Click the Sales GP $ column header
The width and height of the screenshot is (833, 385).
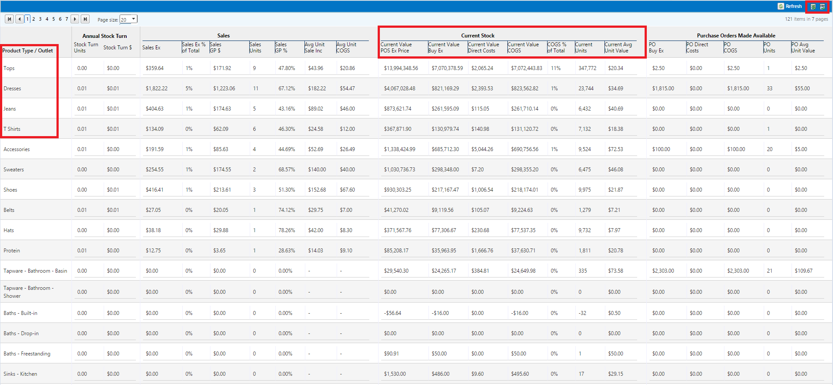(216, 48)
